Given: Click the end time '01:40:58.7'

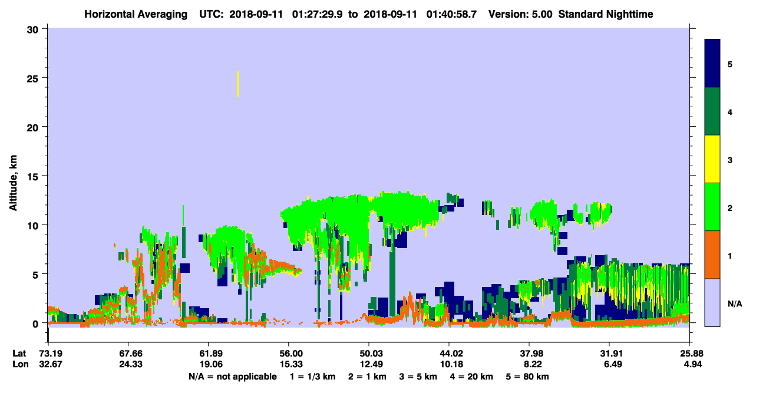Looking at the screenshot, I should (x=452, y=14).
